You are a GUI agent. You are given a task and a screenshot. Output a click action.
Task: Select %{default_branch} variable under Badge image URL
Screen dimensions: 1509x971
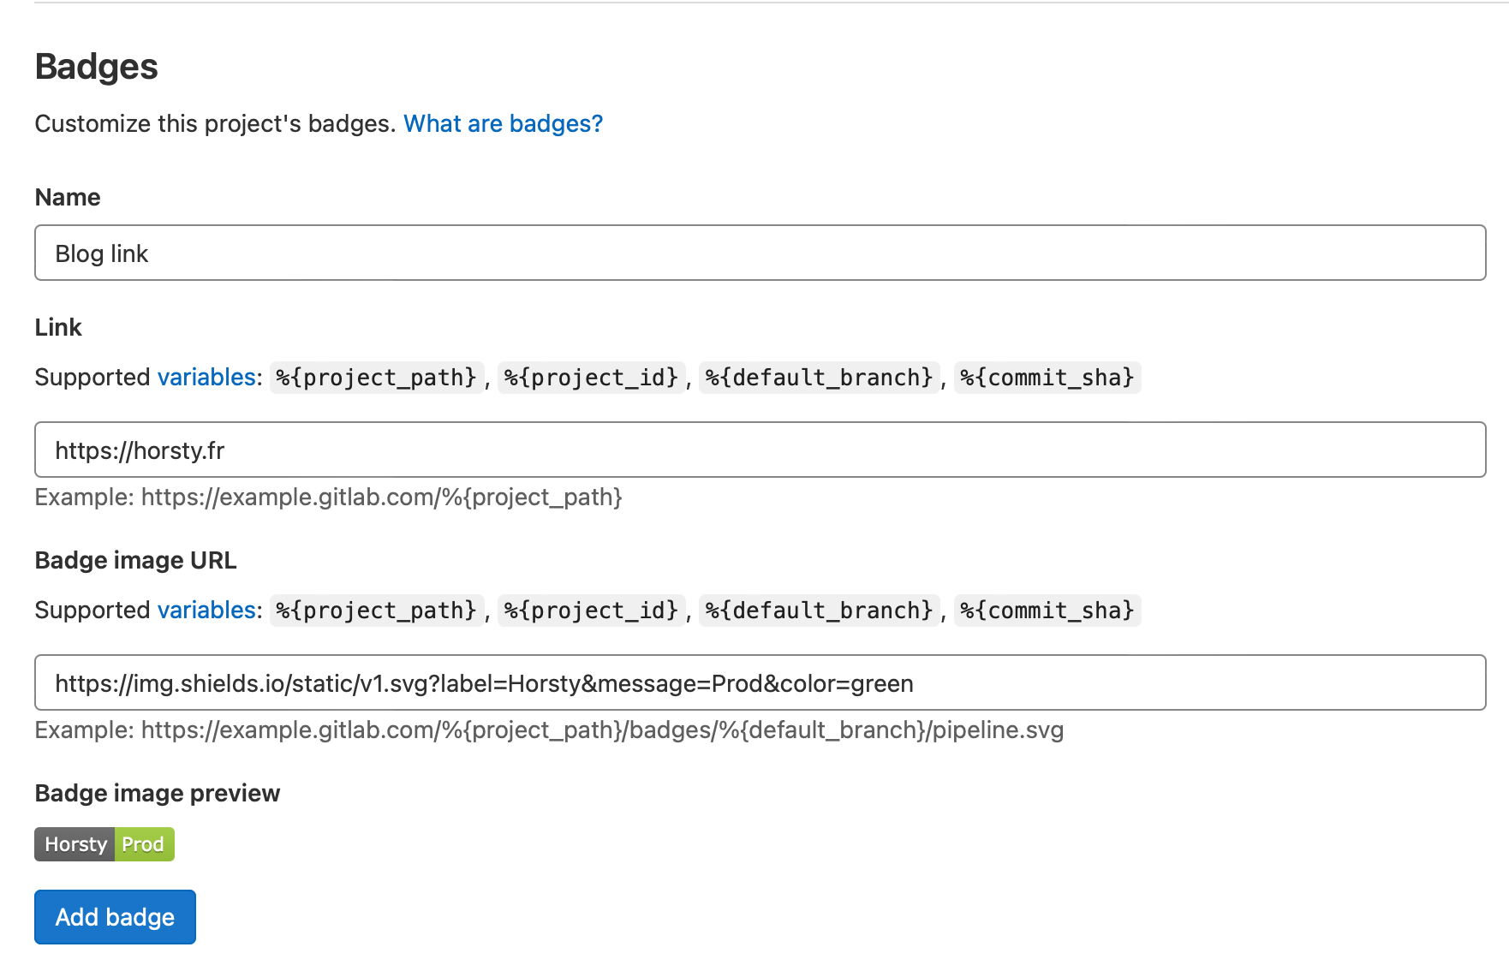819,611
